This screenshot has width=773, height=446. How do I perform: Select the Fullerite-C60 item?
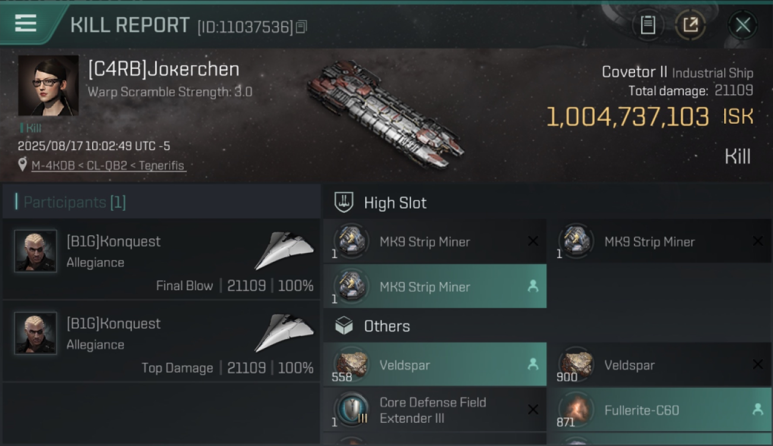click(x=660, y=410)
